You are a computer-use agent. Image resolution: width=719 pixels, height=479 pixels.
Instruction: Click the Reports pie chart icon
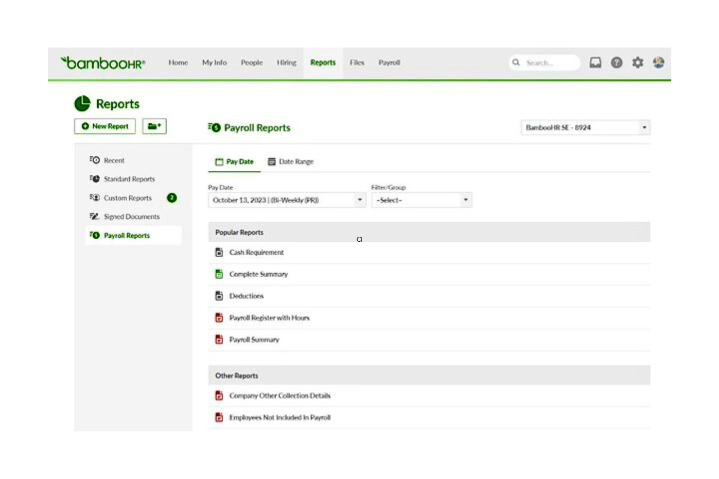[82, 103]
